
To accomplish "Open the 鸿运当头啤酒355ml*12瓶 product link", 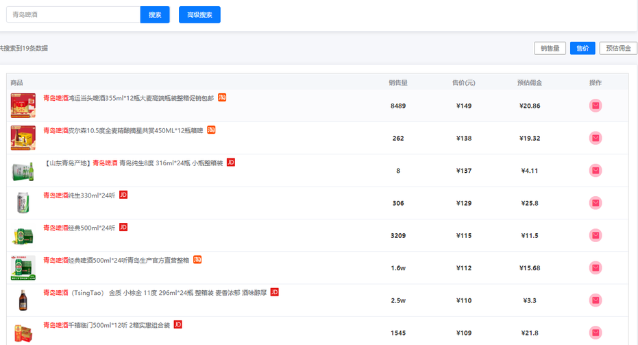I will pos(129,98).
